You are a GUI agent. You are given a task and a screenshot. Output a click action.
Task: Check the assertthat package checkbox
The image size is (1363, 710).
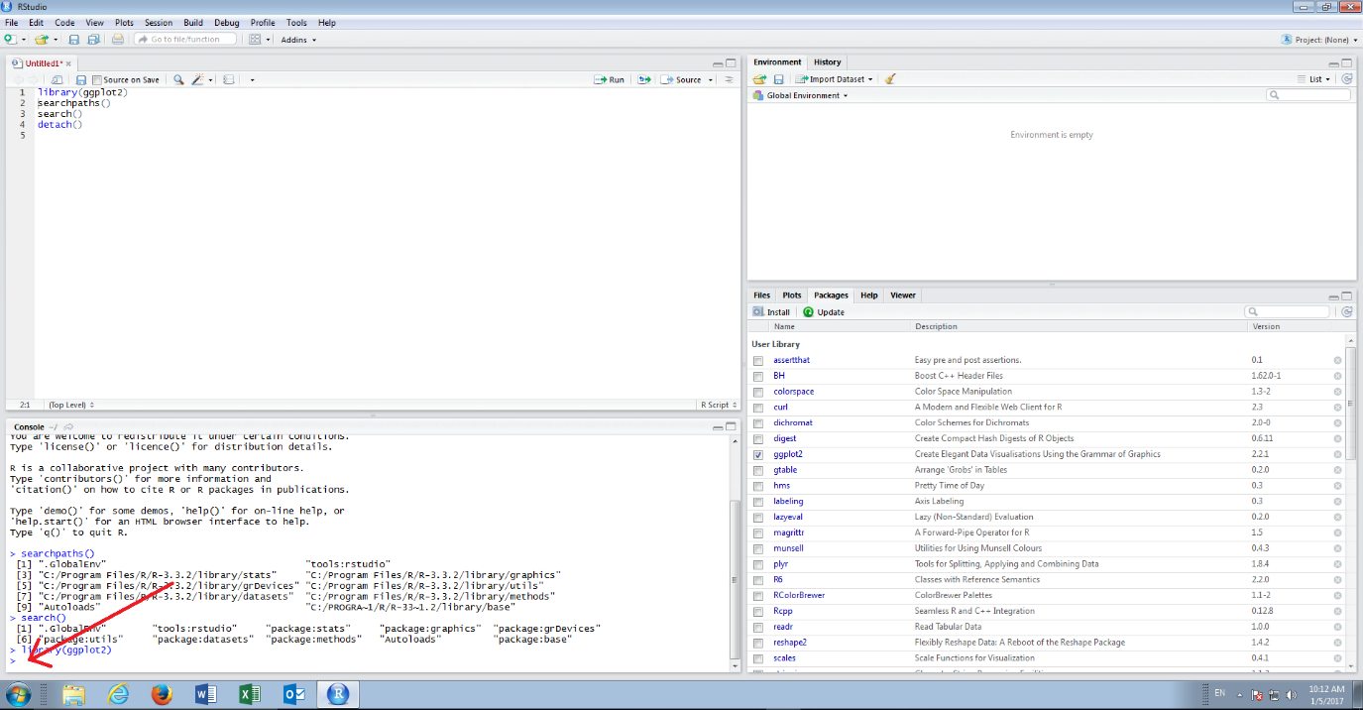coord(758,360)
